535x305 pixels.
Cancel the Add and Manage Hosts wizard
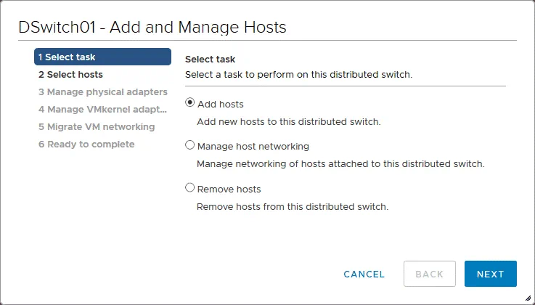pyautogui.click(x=364, y=274)
